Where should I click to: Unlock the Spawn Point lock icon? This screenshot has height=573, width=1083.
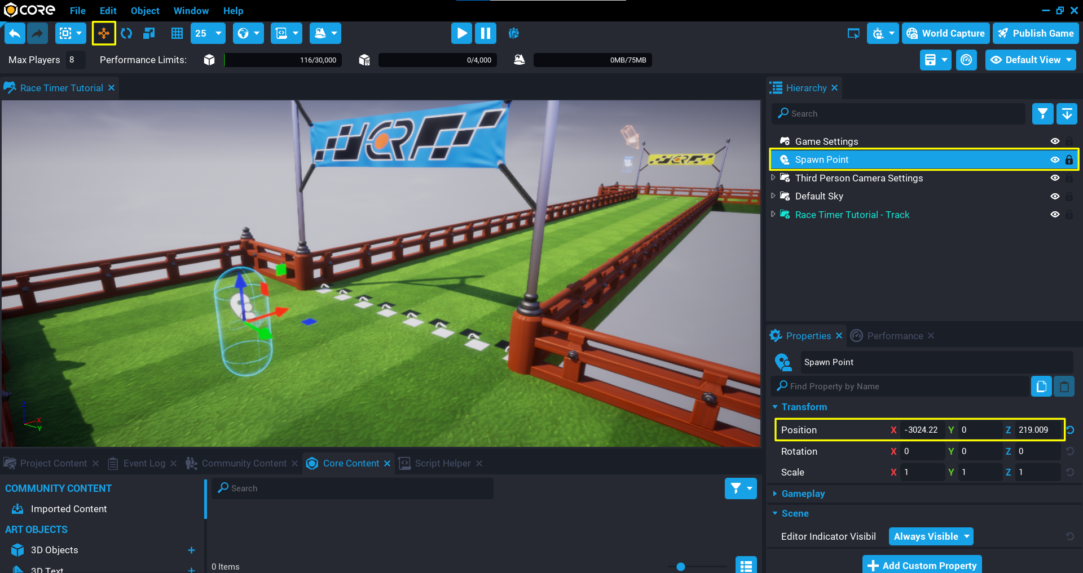coord(1069,160)
